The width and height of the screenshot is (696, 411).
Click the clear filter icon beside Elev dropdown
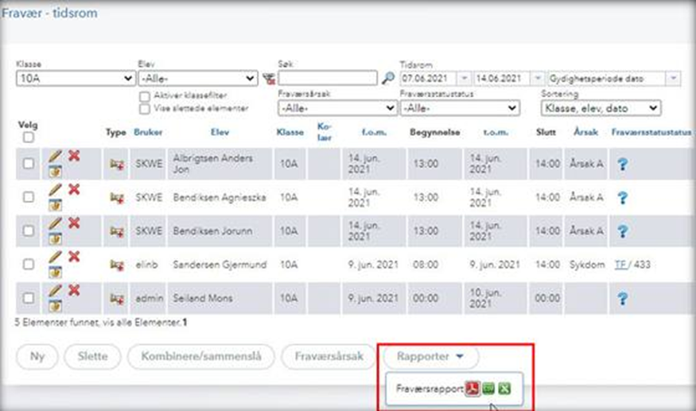(268, 79)
